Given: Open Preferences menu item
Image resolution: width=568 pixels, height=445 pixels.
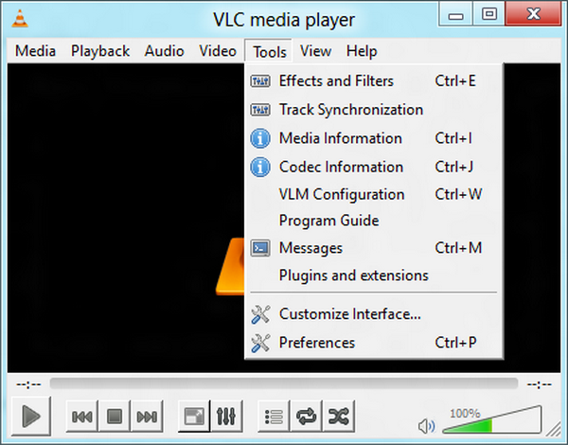Looking at the screenshot, I should pos(374,343).
